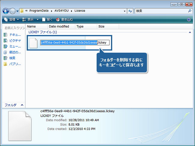Click Size value 8.01 KB
Image resolution: width=195 pixels, height=146 pixels.
click(74, 124)
